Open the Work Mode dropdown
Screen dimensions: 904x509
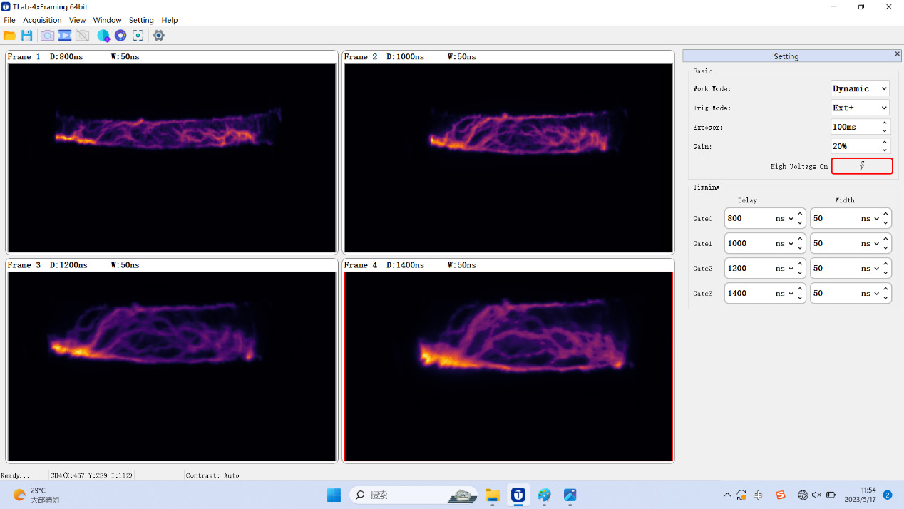click(860, 88)
